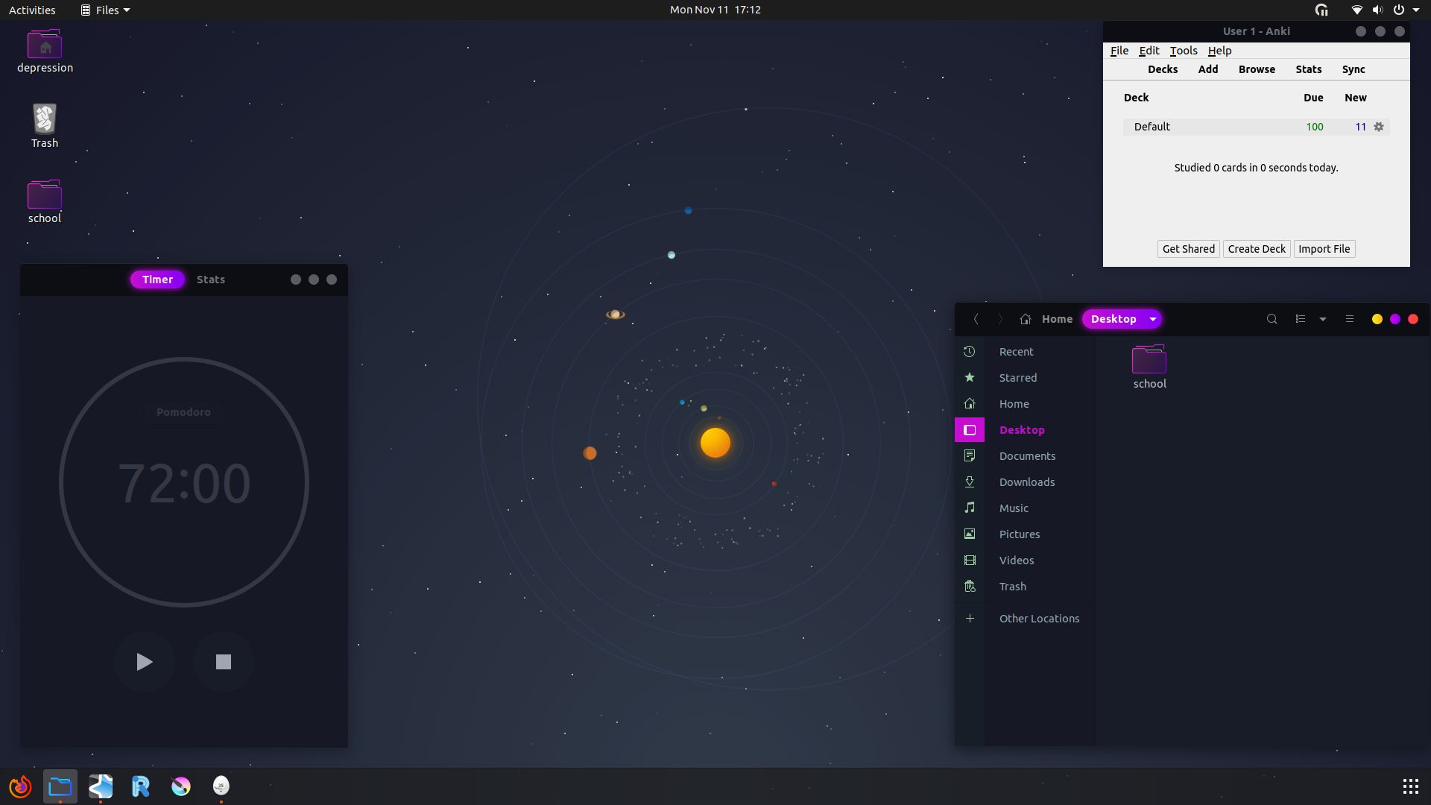Open the Tools menu in Anki
Viewport: 1431px width, 805px height.
[1184, 50]
